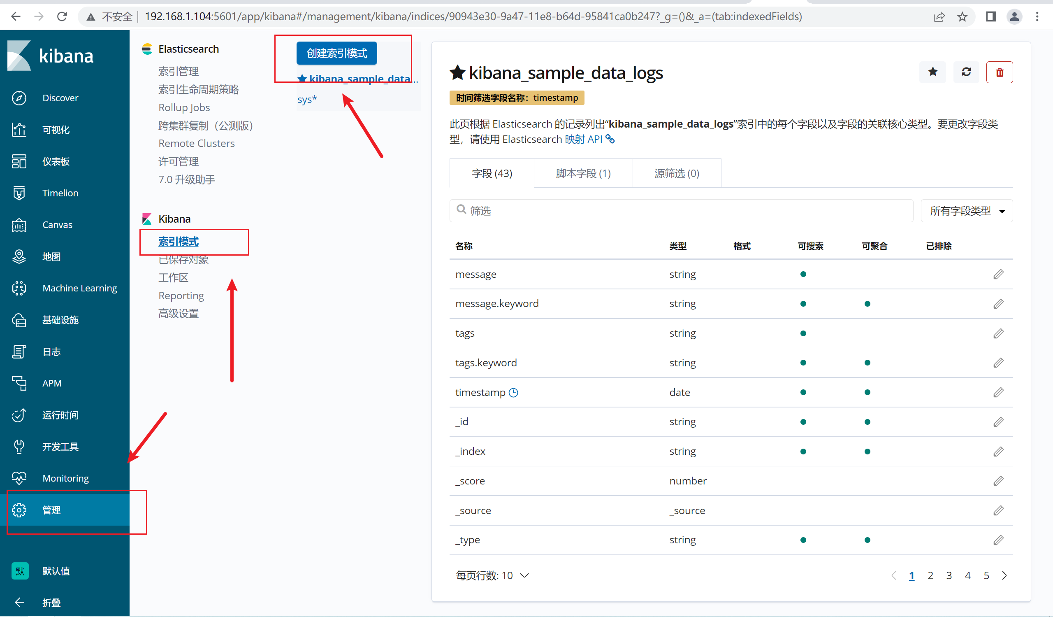The width and height of the screenshot is (1053, 617).
Task: Open the 每页行数 rows per page dropdown
Action: point(492,575)
